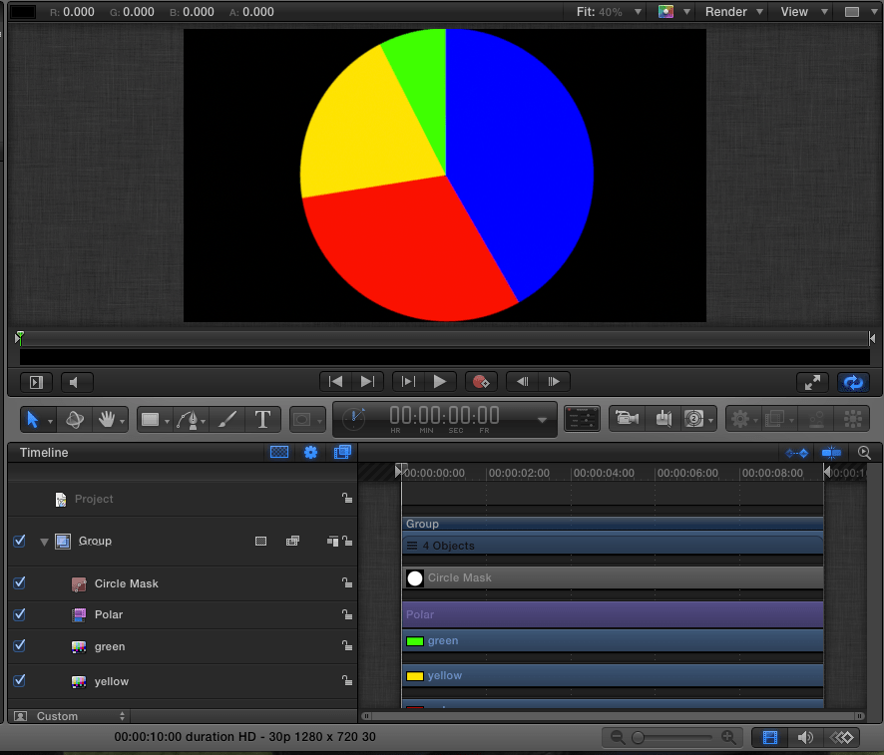884x755 pixels.
Task: Open the Add Filter toolbar menu
Action: pos(774,419)
